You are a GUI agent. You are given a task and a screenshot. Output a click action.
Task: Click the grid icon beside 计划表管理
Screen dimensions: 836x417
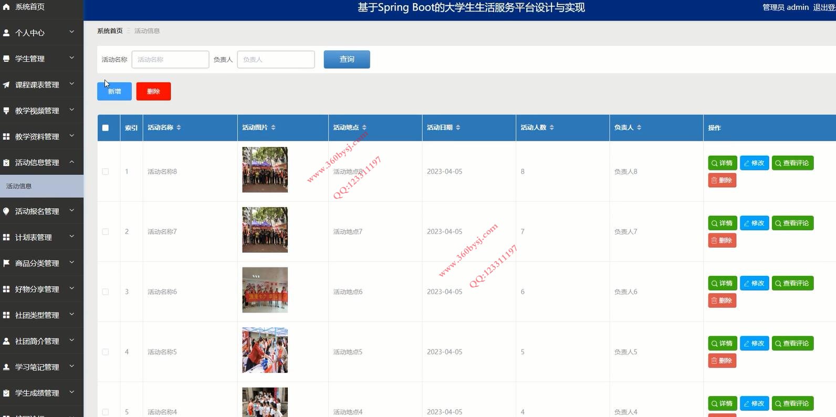pos(6,237)
